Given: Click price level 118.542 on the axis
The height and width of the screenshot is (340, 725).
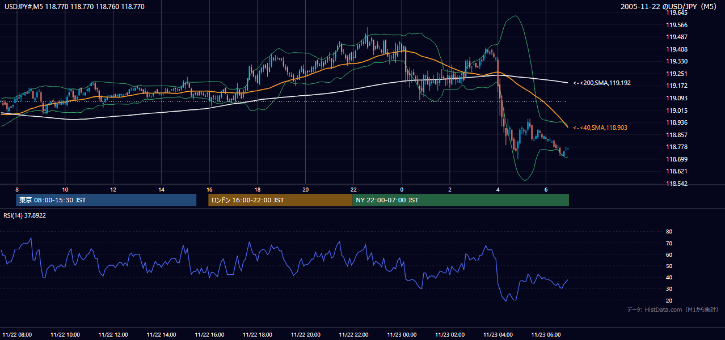Looking at the screenshot, I should pyautogui.click(x=677, y=184).
